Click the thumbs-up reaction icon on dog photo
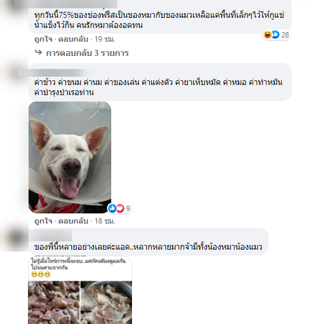 pos(112,208)
